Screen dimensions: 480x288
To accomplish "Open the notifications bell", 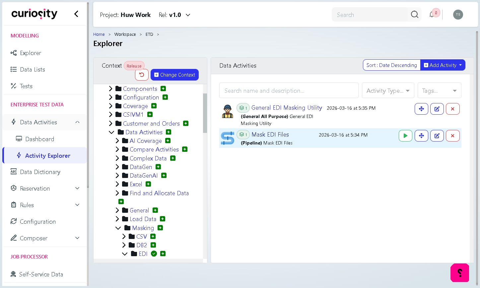I will pos(432,15).
